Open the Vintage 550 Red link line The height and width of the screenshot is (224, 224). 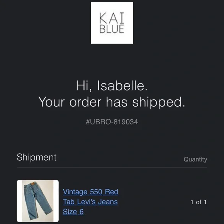90,192
